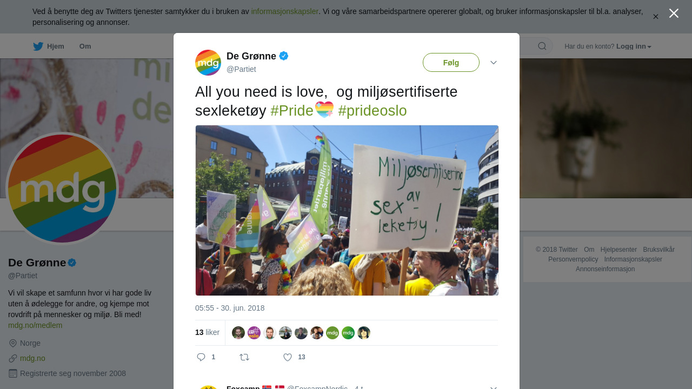The height and width of the screenshot is (389, 692).
Task: Click the #Pride hashtag link
Action: pos(292,111)
